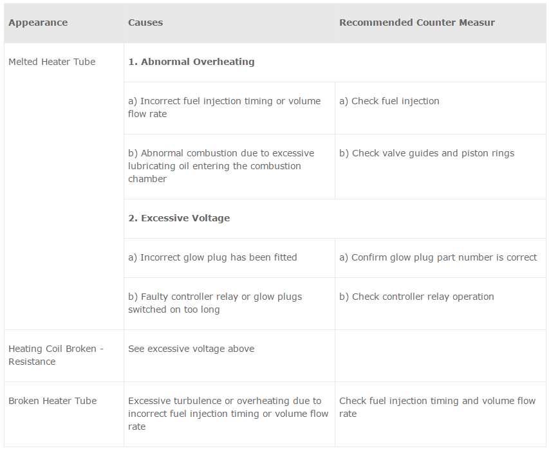Click the Causes column header
This screenshot has width=549, height=451.
point(145,23)
